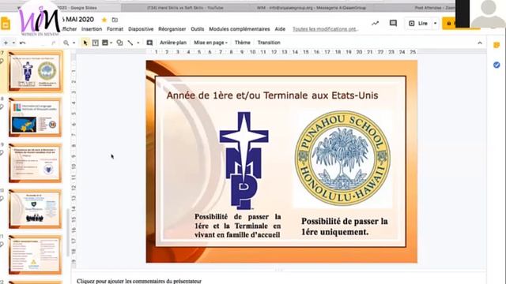Select the slide 7 thumbnail with school logos

coord(35,71)
